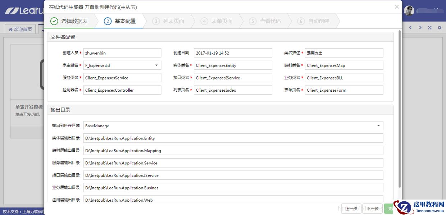Click the 实体类名 field Client_ExpensesEntity

[233, 65]
